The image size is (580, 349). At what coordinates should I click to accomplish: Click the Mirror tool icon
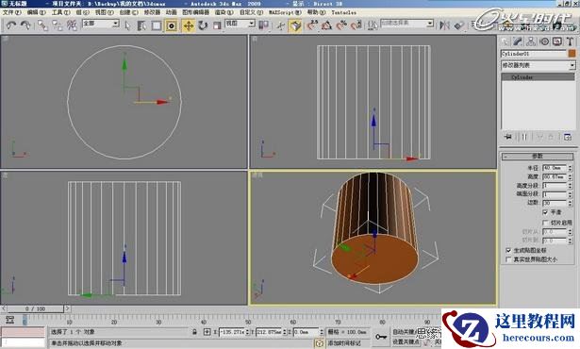[x=444, y=25]
